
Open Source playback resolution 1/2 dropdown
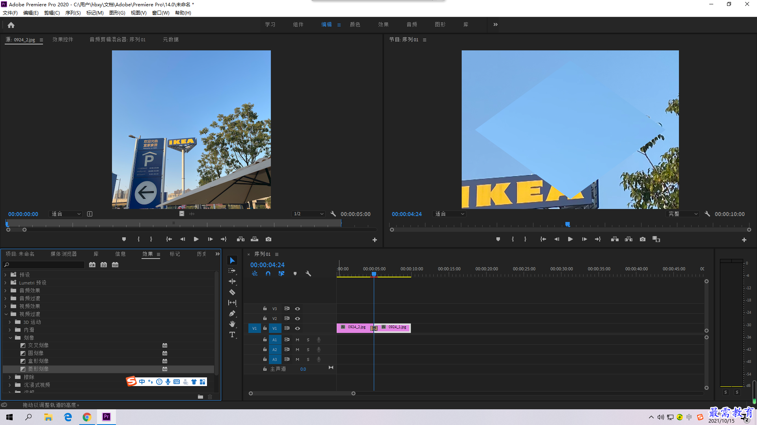pyautogui.click(x=308, y=214)
